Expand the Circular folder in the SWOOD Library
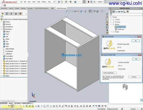The width and height of the screenshot is (143, 110). pos(111,19)
